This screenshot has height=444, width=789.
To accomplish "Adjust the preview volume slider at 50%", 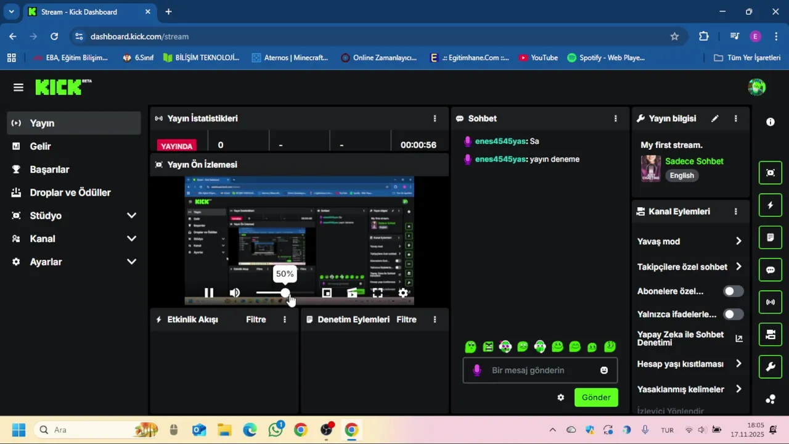I will (285, 293).
